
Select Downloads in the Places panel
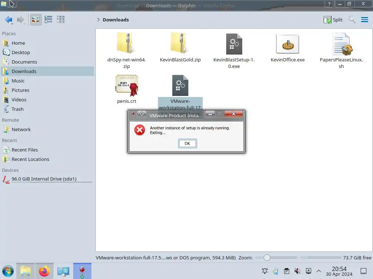[x=47, y=71]
